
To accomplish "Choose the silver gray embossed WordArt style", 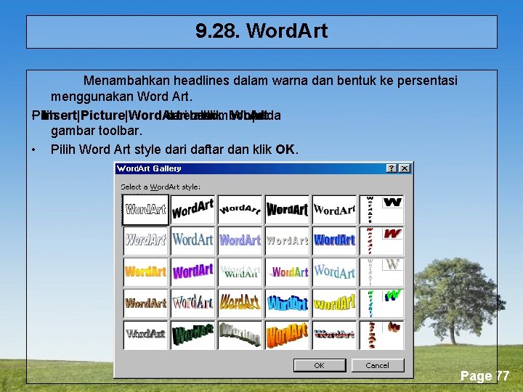I will (x=145, y=335).
